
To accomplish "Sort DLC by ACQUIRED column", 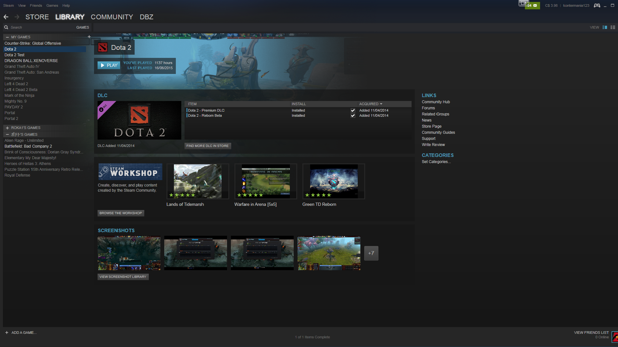I will [x=371, y=104].
